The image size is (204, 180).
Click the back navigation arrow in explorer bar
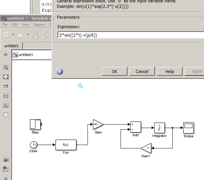pos(6,54)
